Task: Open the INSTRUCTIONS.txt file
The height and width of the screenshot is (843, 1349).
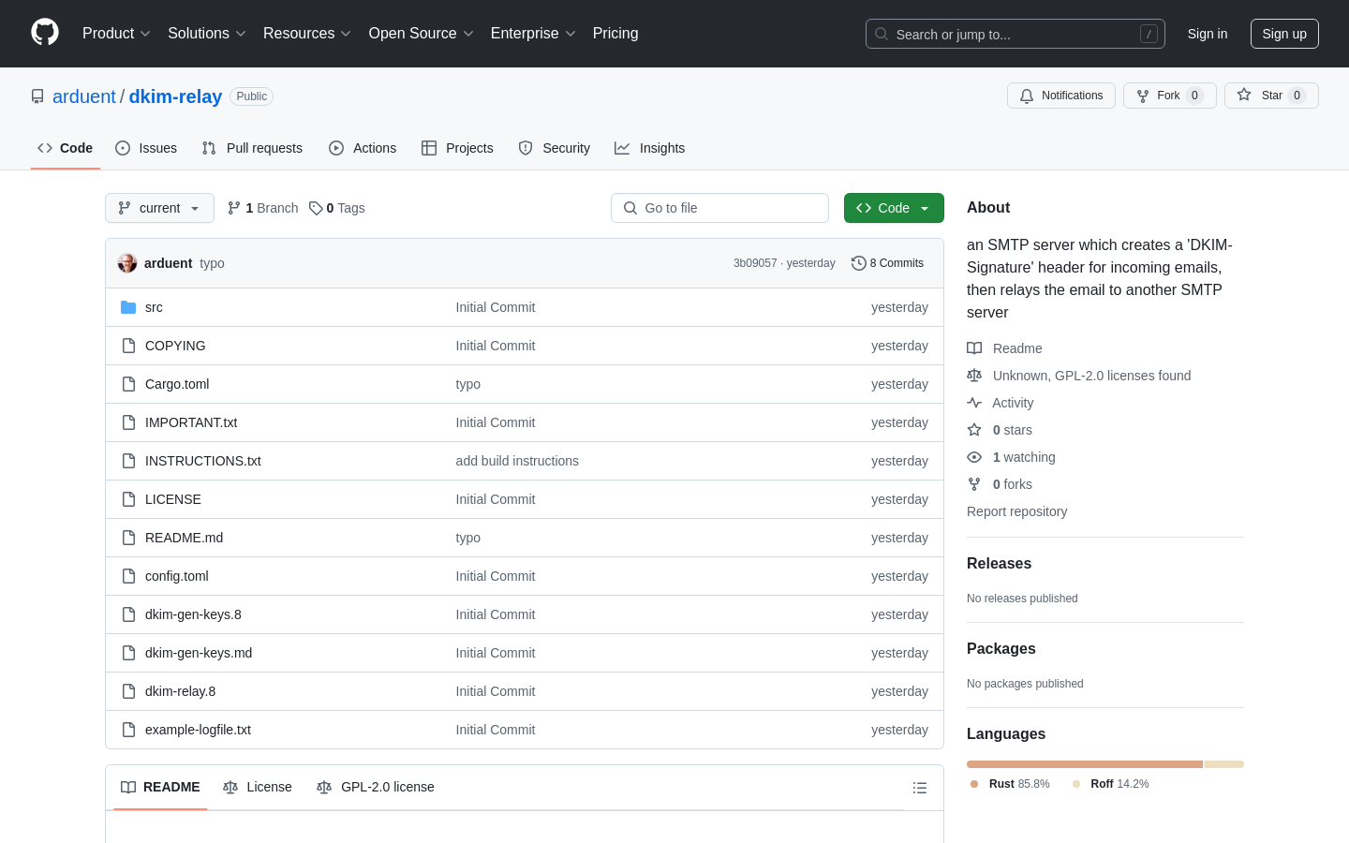Action: pos(203,461)
